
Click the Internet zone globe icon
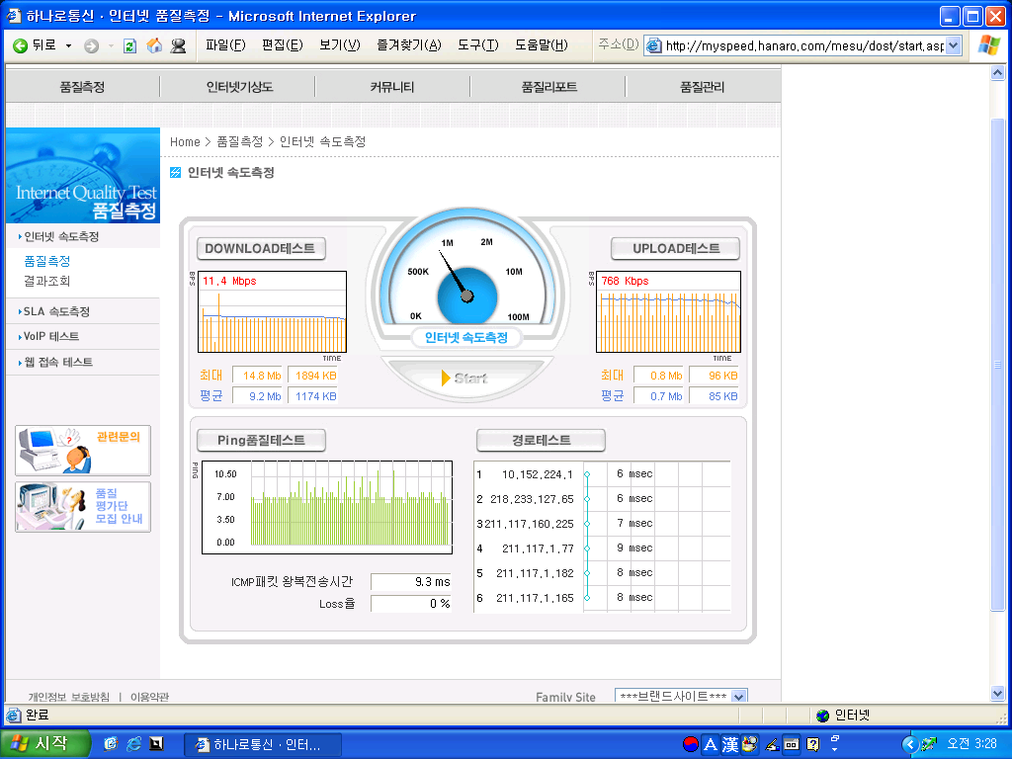[822, 716]
